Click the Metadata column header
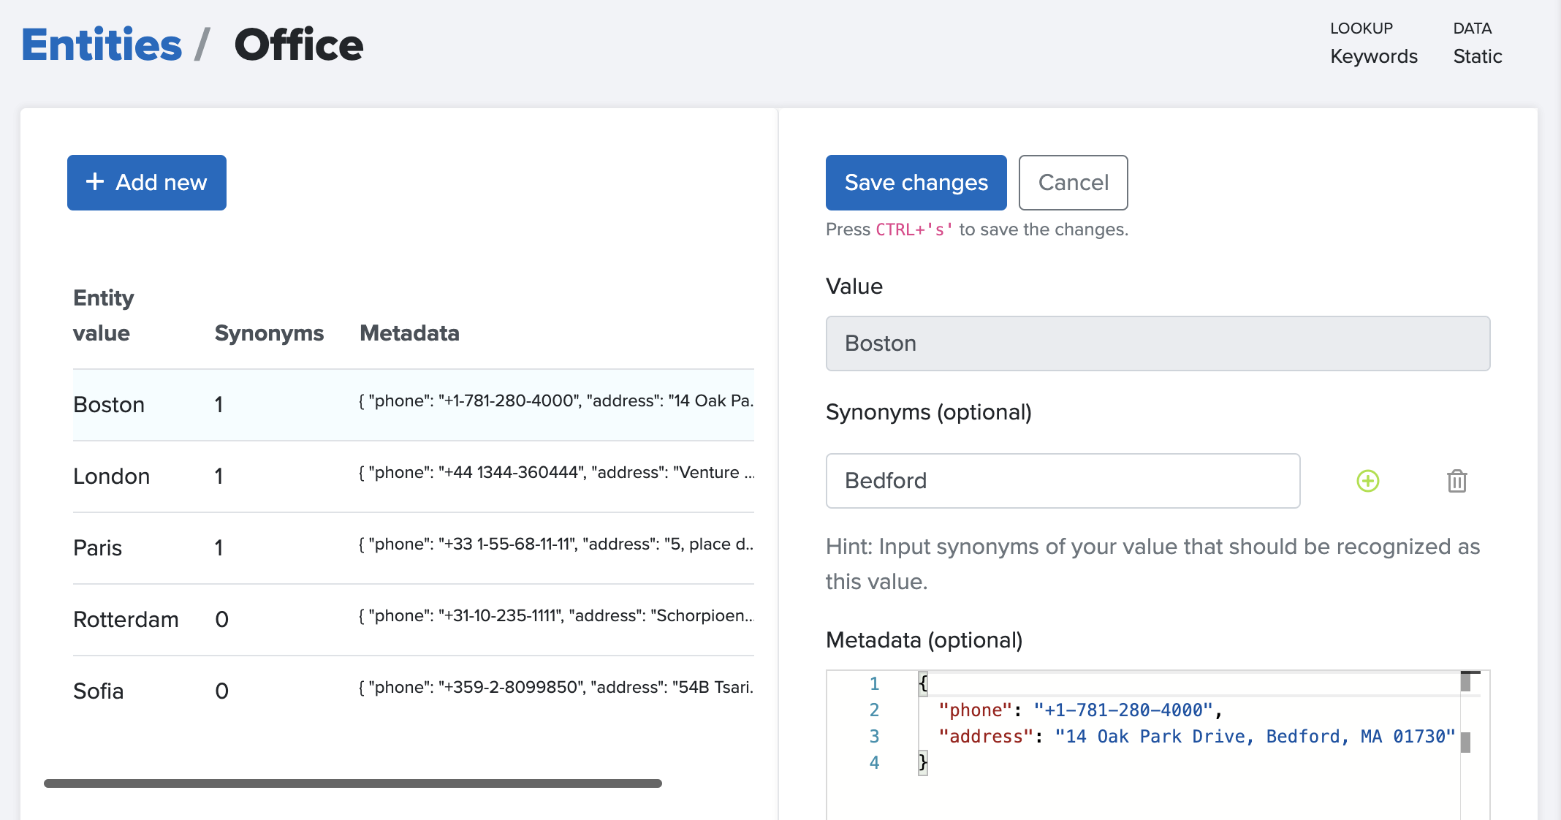1561x820 pixels. [x=409, y=333]
